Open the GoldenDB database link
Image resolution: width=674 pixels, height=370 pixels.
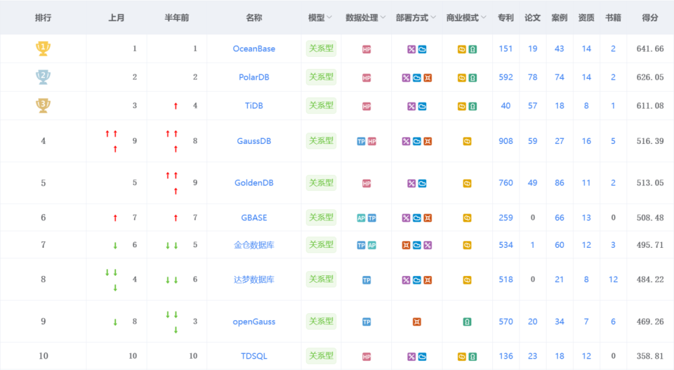pyautogui.click(x=253, y=183)
